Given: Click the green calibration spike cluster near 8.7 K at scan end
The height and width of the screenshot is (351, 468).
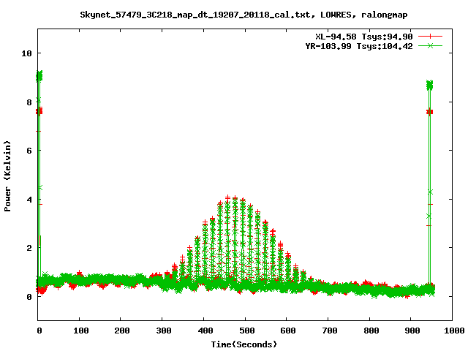Looking at the screenshot, I should [x=429, y=86].
